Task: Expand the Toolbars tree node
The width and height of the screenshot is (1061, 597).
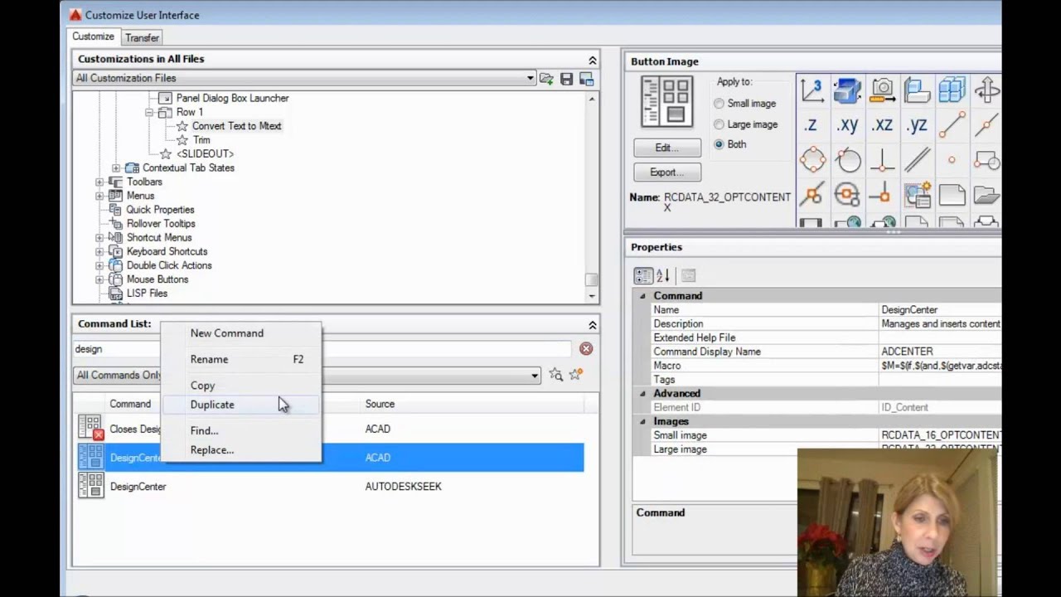Action: click(99, 182)
